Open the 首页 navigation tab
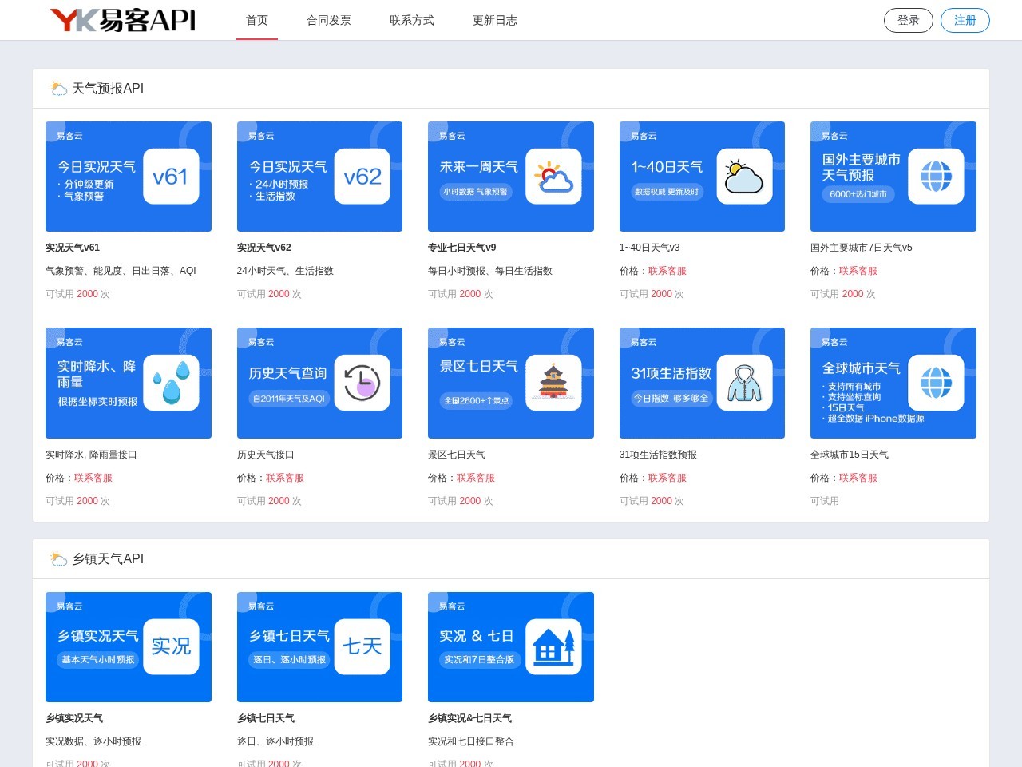The width and height of the screenshot is (1022, 767). [257, 20]
